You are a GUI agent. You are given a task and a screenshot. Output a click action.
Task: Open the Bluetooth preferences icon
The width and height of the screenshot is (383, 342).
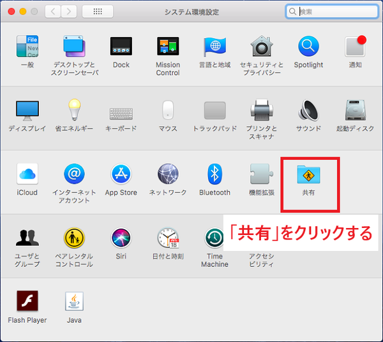(x=214, y=174)
